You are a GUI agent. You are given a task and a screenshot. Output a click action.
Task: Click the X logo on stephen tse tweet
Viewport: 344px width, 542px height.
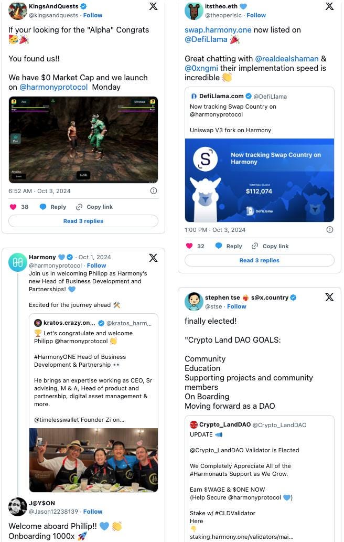point(329,297)
